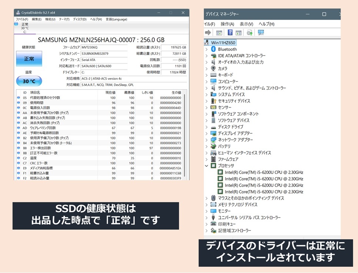The height and width of the screenshot is (273, 358).
Task: Select ソフトウェア デバイス tree item
Action: click(x=234, y=120)
